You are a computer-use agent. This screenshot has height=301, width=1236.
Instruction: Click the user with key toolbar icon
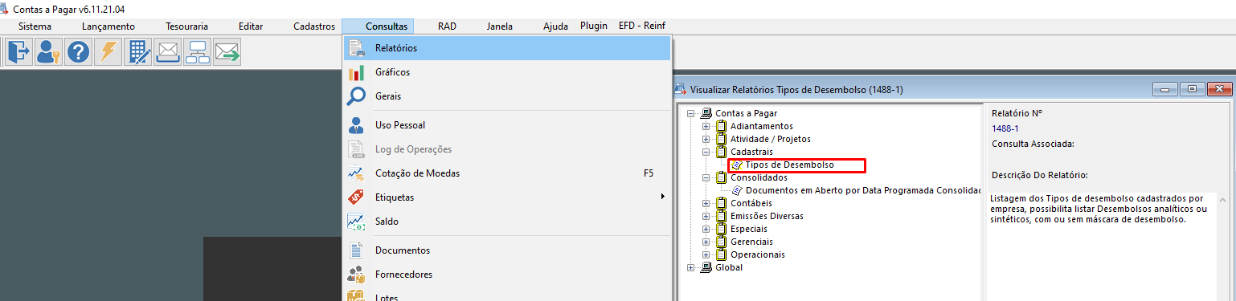point(48,52)
